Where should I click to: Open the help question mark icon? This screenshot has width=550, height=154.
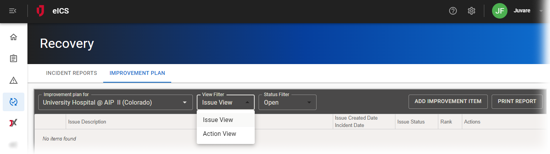[x=453, y=11]
